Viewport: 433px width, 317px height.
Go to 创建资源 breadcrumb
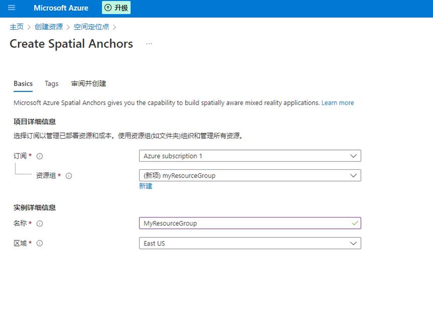49,27
